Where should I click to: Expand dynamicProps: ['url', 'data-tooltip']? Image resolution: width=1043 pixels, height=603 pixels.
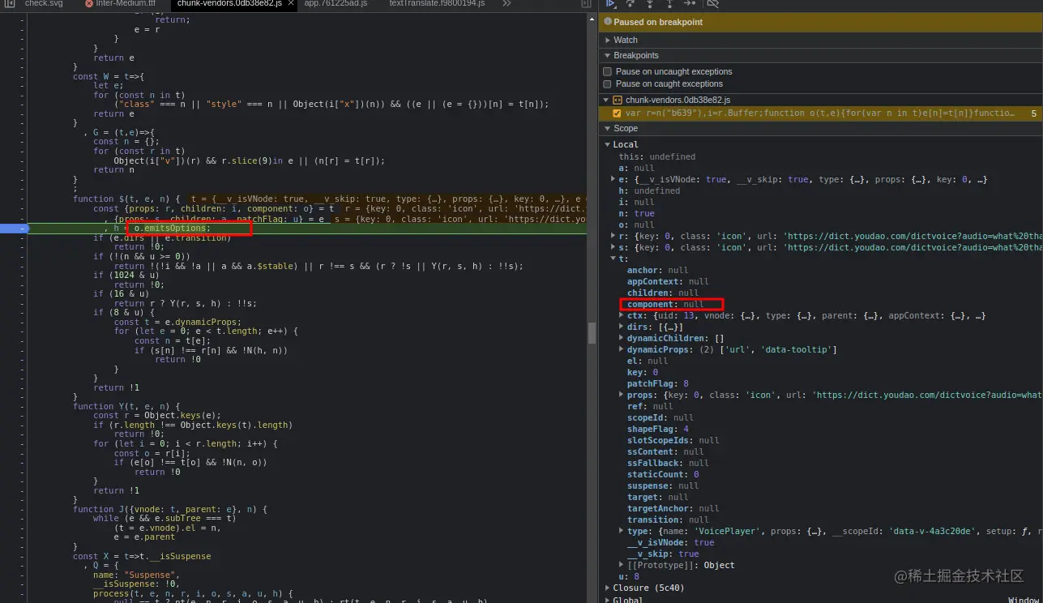click(x=622, y=349)
